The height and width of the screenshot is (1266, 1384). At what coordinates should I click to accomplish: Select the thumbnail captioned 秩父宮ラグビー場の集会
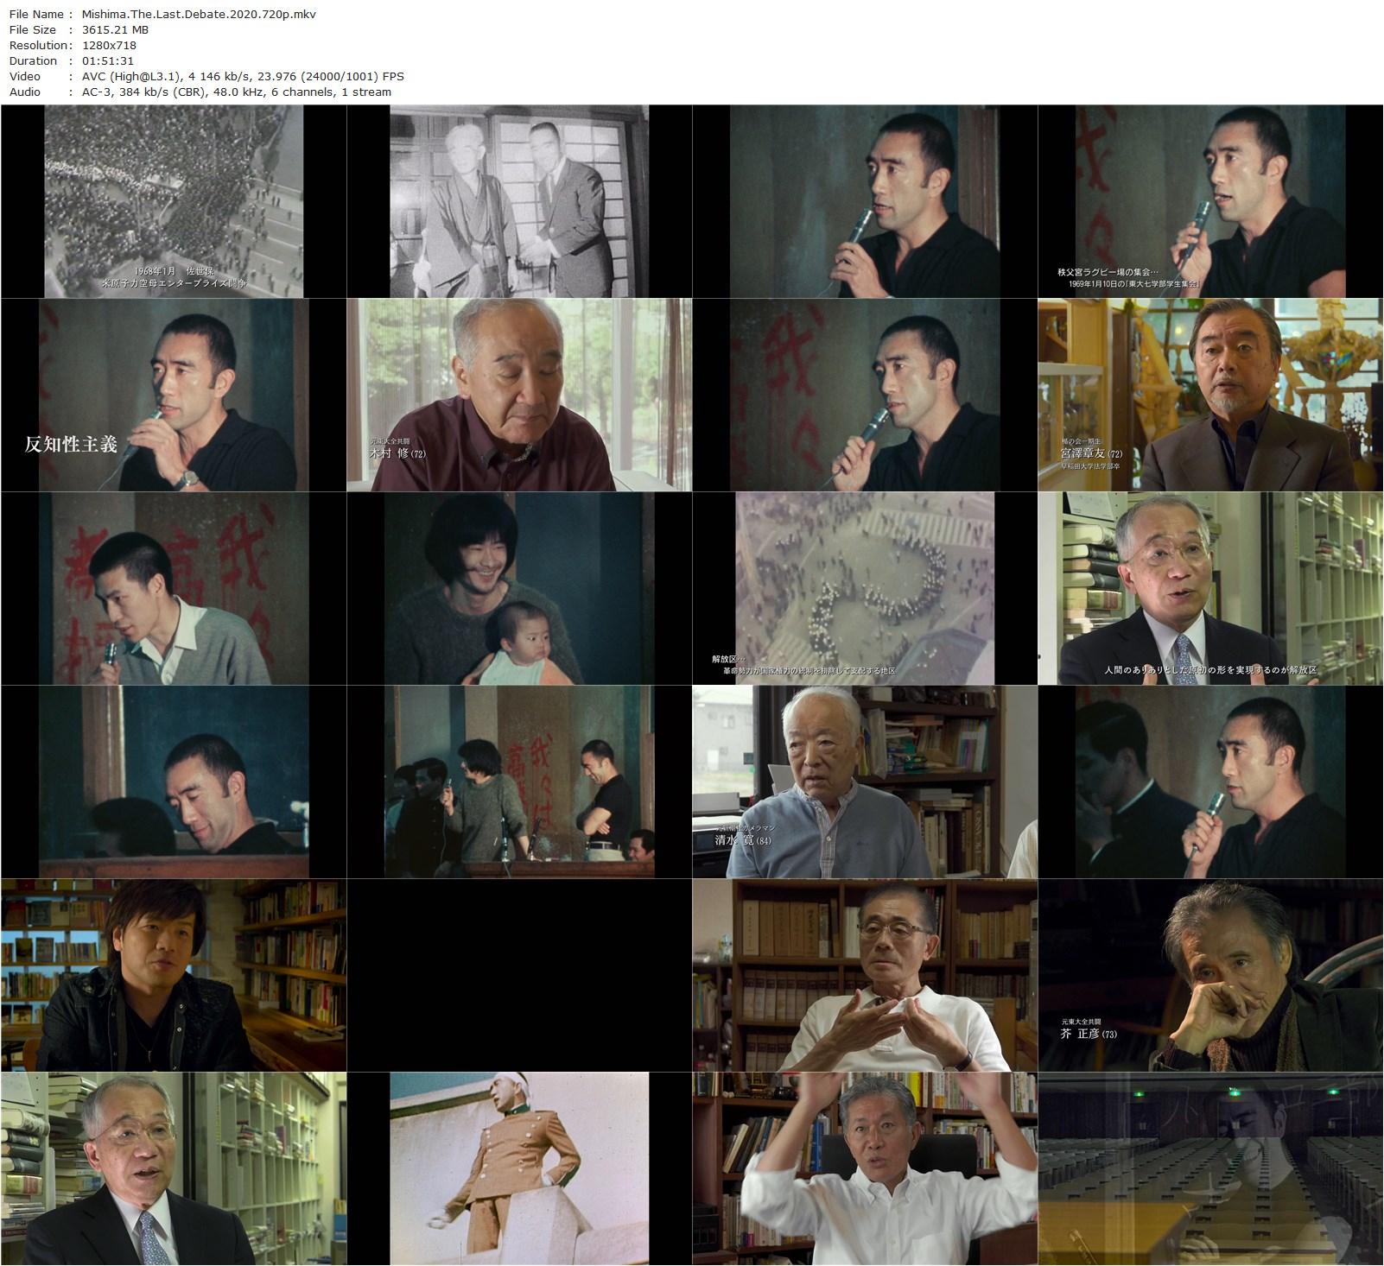(1209, 202)
